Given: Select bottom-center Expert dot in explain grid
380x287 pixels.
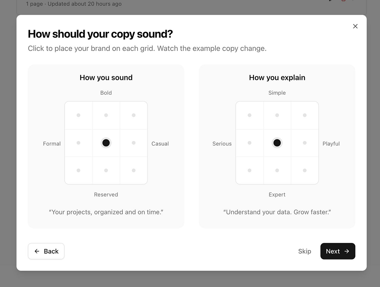Looking at the screenshot, I should point(277,171).
